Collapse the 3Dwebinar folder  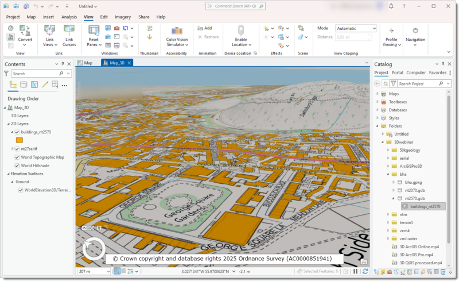[383, 142]
